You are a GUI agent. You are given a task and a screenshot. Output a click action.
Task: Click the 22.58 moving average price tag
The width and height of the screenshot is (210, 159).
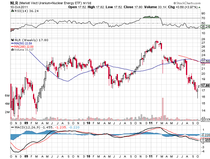(205, 61)
